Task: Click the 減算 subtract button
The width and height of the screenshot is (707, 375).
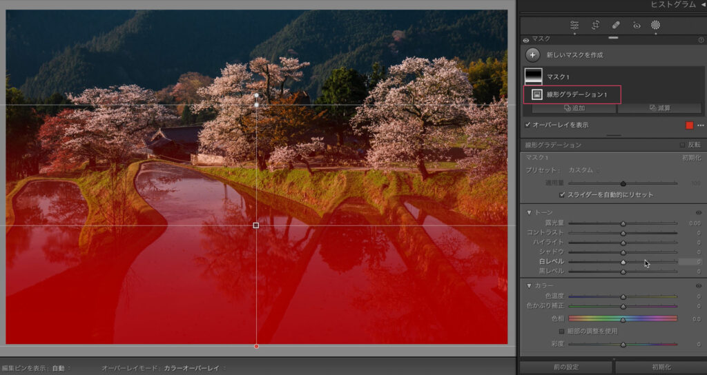Action: point(659,108)
